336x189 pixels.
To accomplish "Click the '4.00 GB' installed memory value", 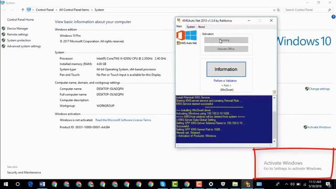I will [x=101, y=64].
